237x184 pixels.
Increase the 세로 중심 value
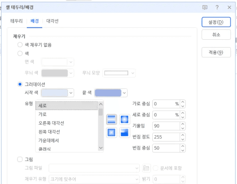[x=183, y=113]
